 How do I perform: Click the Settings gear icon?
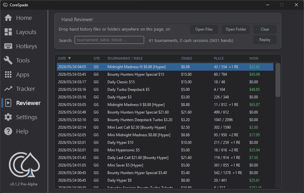(x=8, y=117)
